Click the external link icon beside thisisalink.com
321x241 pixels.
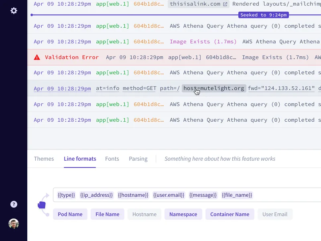click(x=225, y=4)
